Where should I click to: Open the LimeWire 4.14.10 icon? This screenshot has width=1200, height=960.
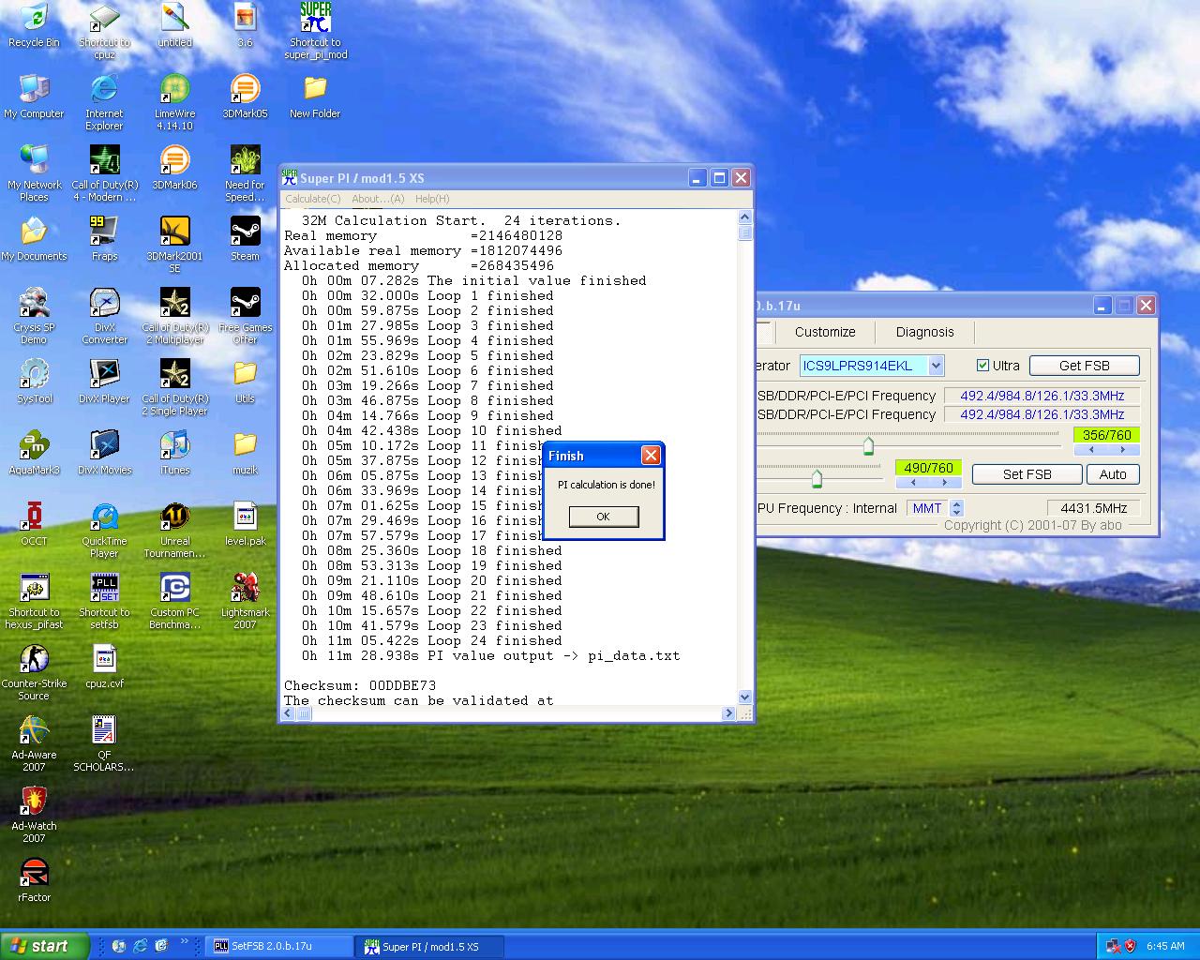pos(174,102)
